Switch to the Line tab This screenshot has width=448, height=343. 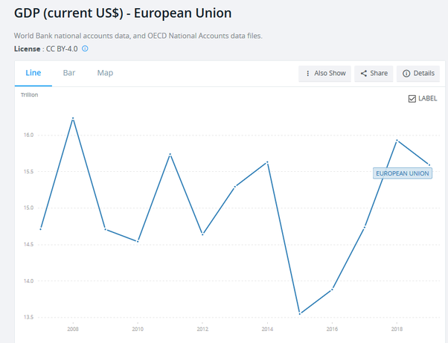(x=33, y=73)
